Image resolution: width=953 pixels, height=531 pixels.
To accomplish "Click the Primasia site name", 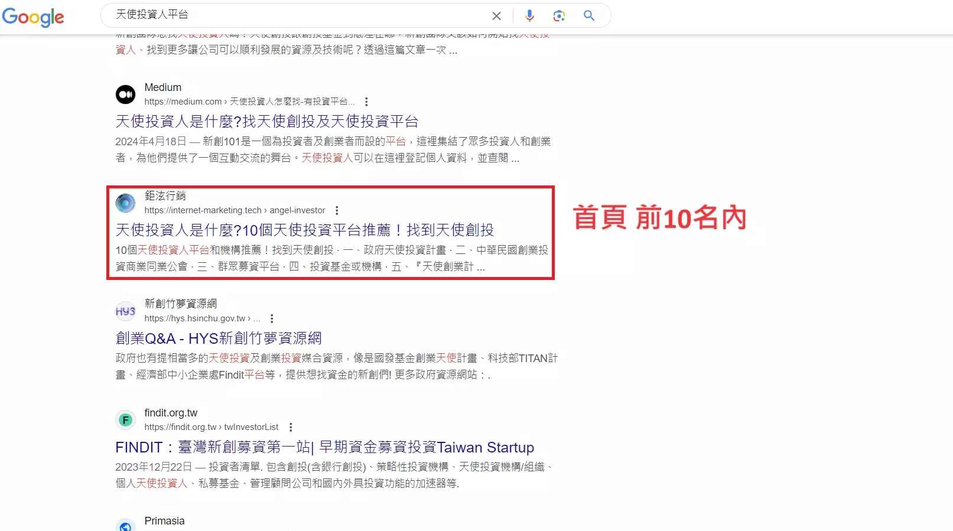I will tap(165, 521).
